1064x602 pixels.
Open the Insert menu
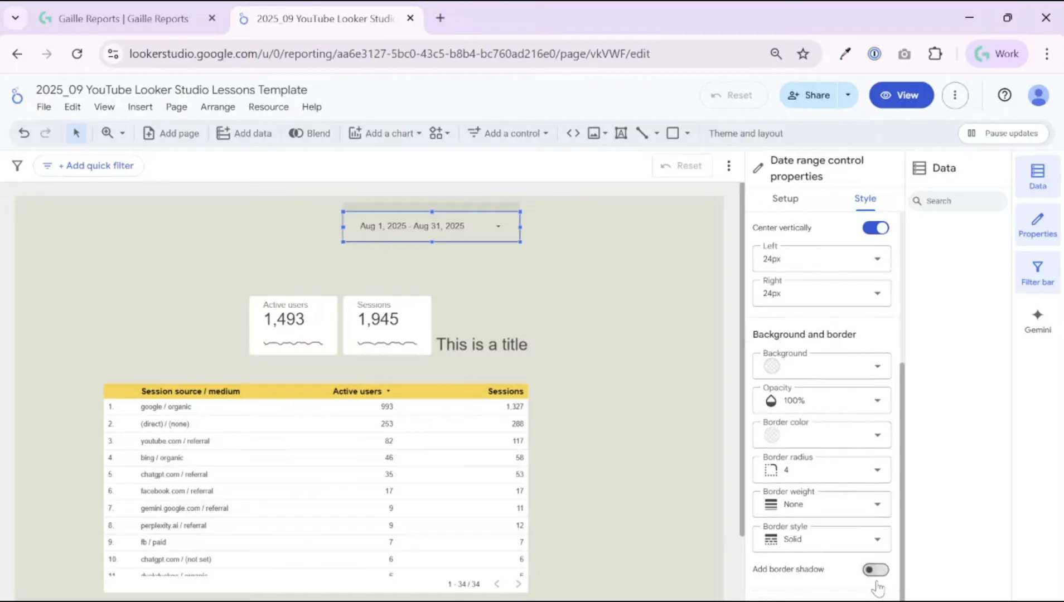pos(139,106)
